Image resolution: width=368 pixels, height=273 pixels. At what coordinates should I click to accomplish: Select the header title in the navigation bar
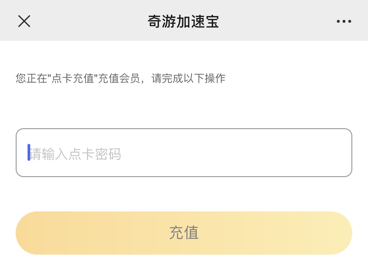pos(184,22)
